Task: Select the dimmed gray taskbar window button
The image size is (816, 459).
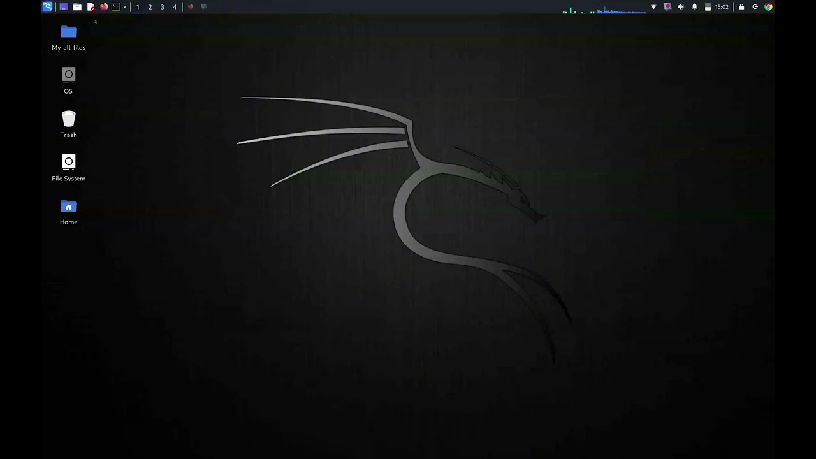Action: (204, 7)
